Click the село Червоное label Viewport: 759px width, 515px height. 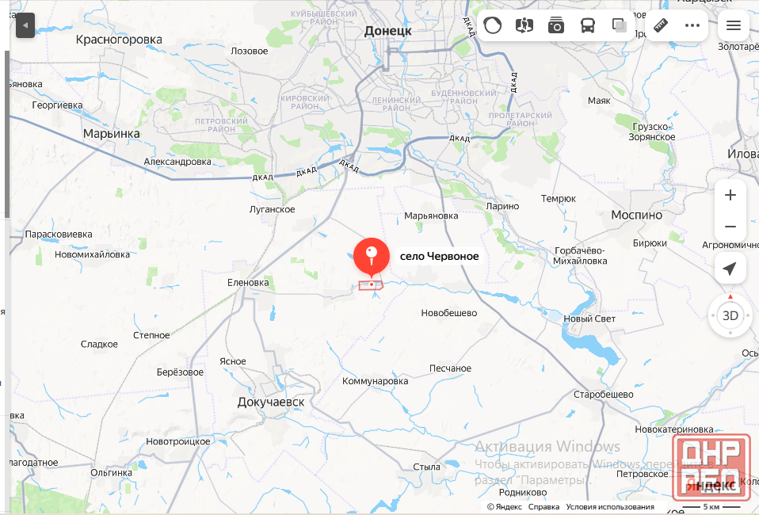coord(439,256)
